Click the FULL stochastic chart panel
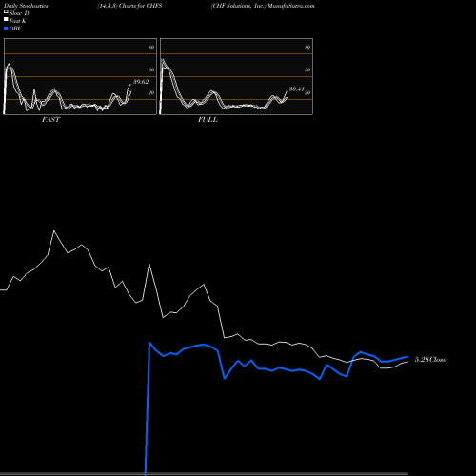Screen dimensions: 476x476 [236, 76]
